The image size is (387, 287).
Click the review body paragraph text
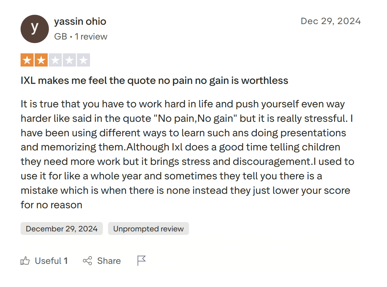coord(186,154)
